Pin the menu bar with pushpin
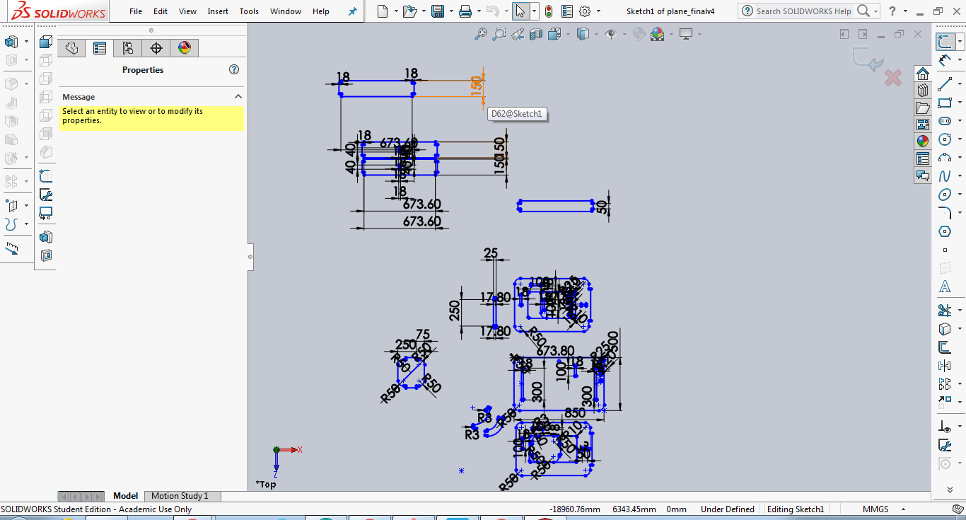Viewport: 966px width, 520px height. (353, 11)
